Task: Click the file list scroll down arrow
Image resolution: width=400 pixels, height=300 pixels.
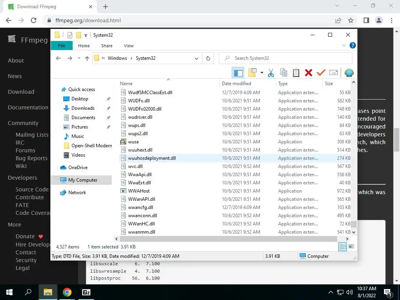Action: pyautogui.click(x=354, y=232)
